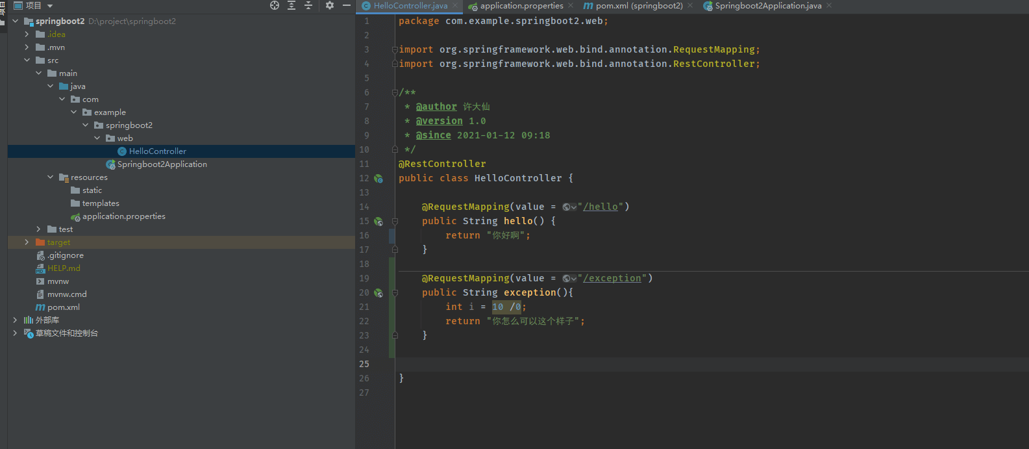This screenshot has width=1029, height=449.
Task: Collapse the main folder
Action: (38, 73)
